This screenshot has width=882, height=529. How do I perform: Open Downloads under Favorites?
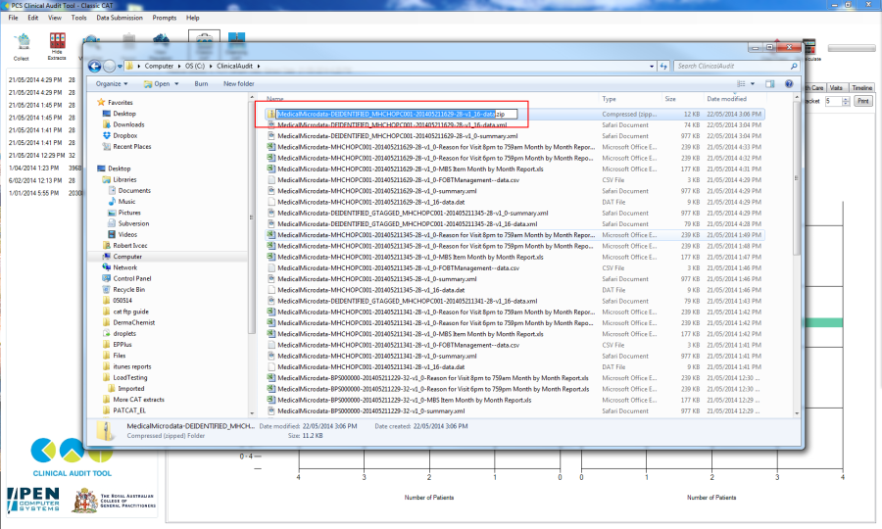123,124
